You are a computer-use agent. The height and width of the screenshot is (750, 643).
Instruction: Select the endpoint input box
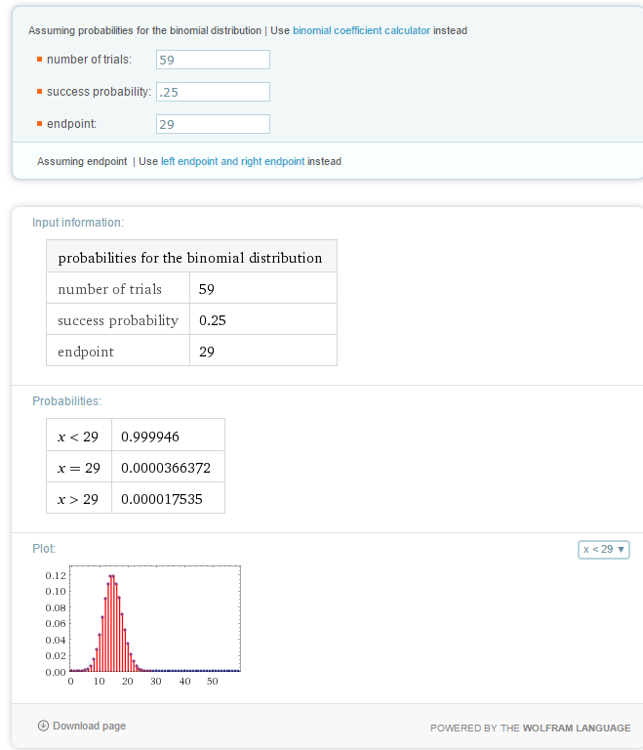pos(213,124)
